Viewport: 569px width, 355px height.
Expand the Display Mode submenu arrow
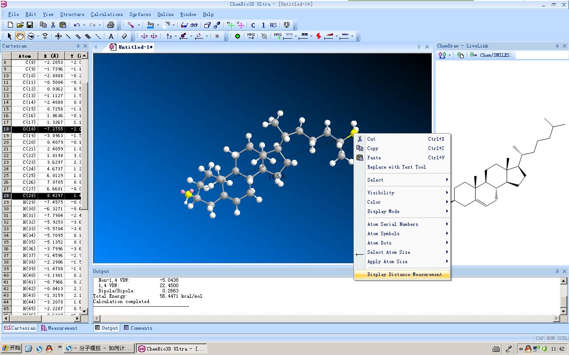click(447, 211)
